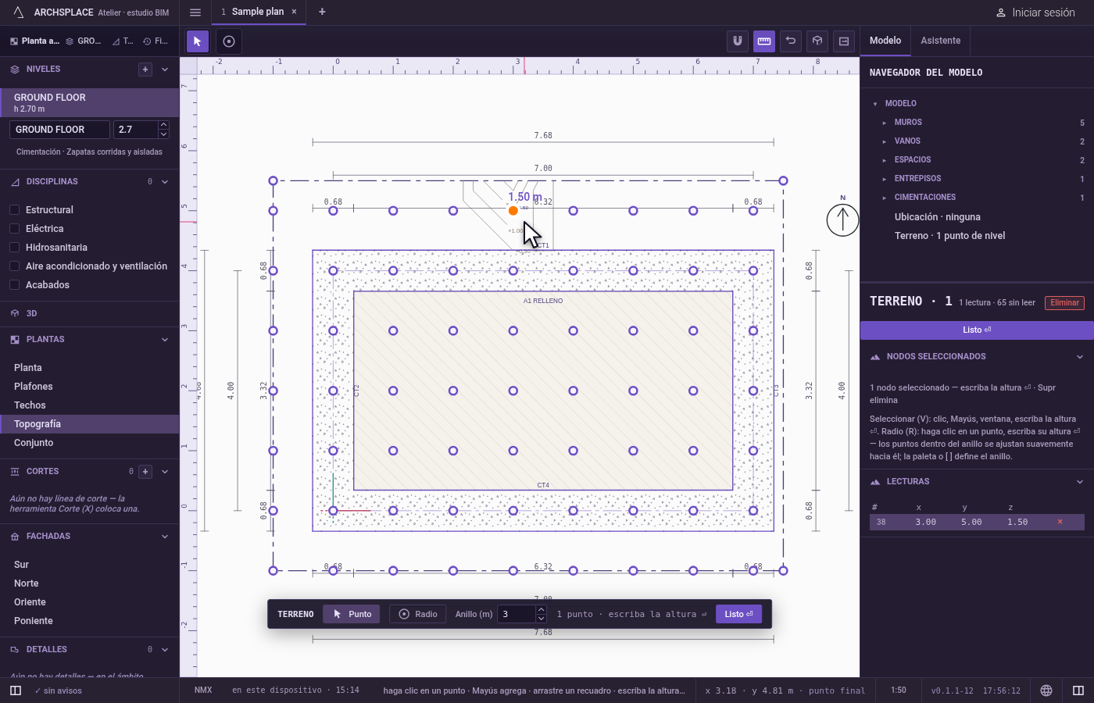Viewport: 1094px width, 703px height.
Task: Click the undo arrow icon
Action: pos(791,41)
